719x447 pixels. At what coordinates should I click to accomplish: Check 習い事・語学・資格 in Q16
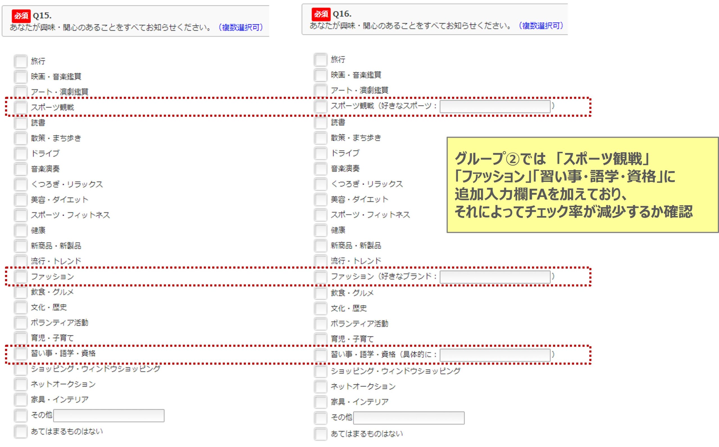tap(320, 354)
